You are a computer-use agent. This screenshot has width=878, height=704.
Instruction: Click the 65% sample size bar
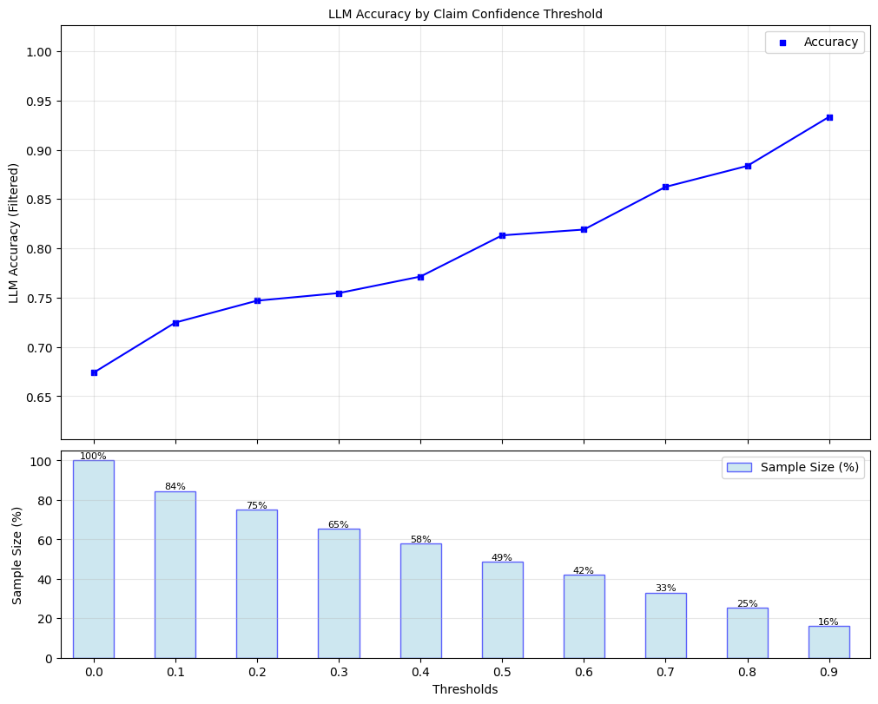[339, 594]
